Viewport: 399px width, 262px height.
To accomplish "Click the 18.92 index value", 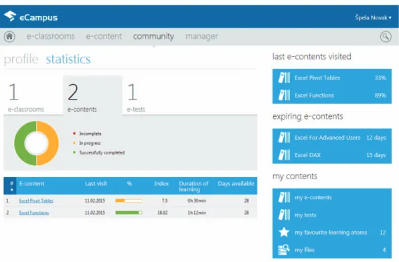I will 163,213.
